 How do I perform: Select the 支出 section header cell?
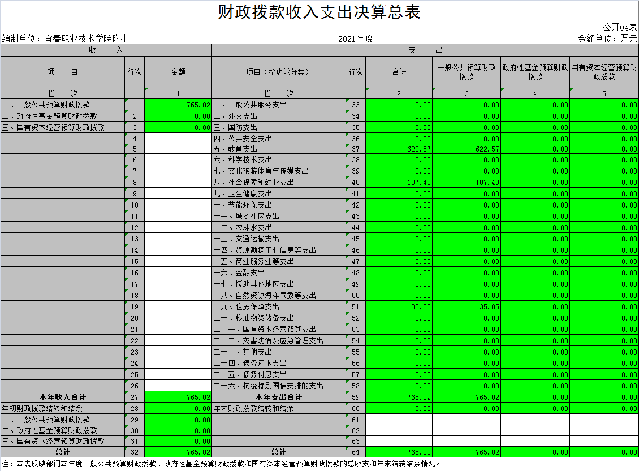point(425,50)
